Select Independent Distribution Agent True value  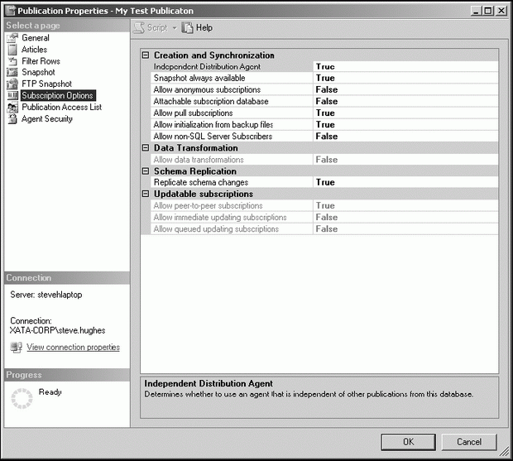click(x=405, y=67)
